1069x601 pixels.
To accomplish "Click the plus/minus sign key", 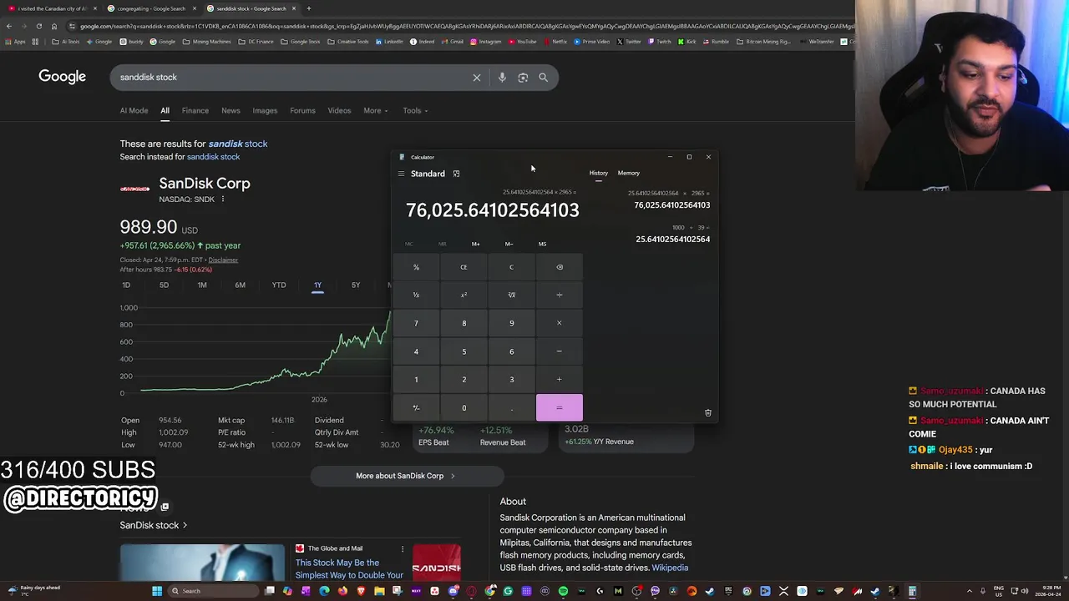I will pyautogui.click(x=416, y=408).
